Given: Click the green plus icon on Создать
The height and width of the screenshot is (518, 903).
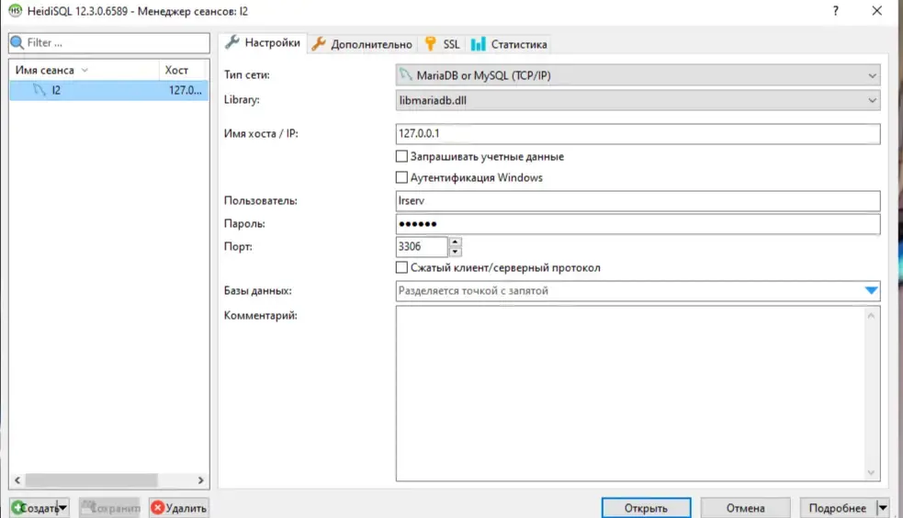Looking at the screenshot, I should point(17,508).
